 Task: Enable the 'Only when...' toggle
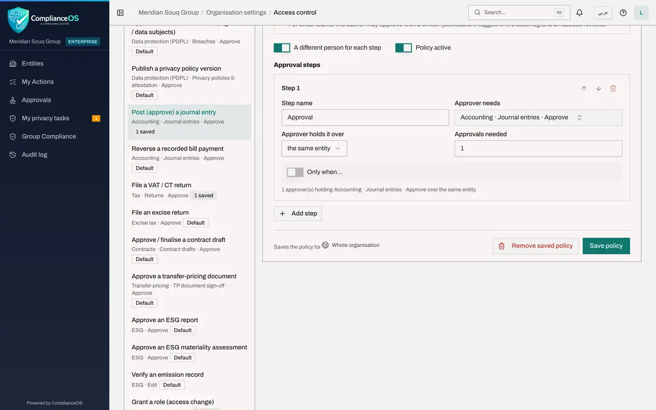tap(295, 172)
